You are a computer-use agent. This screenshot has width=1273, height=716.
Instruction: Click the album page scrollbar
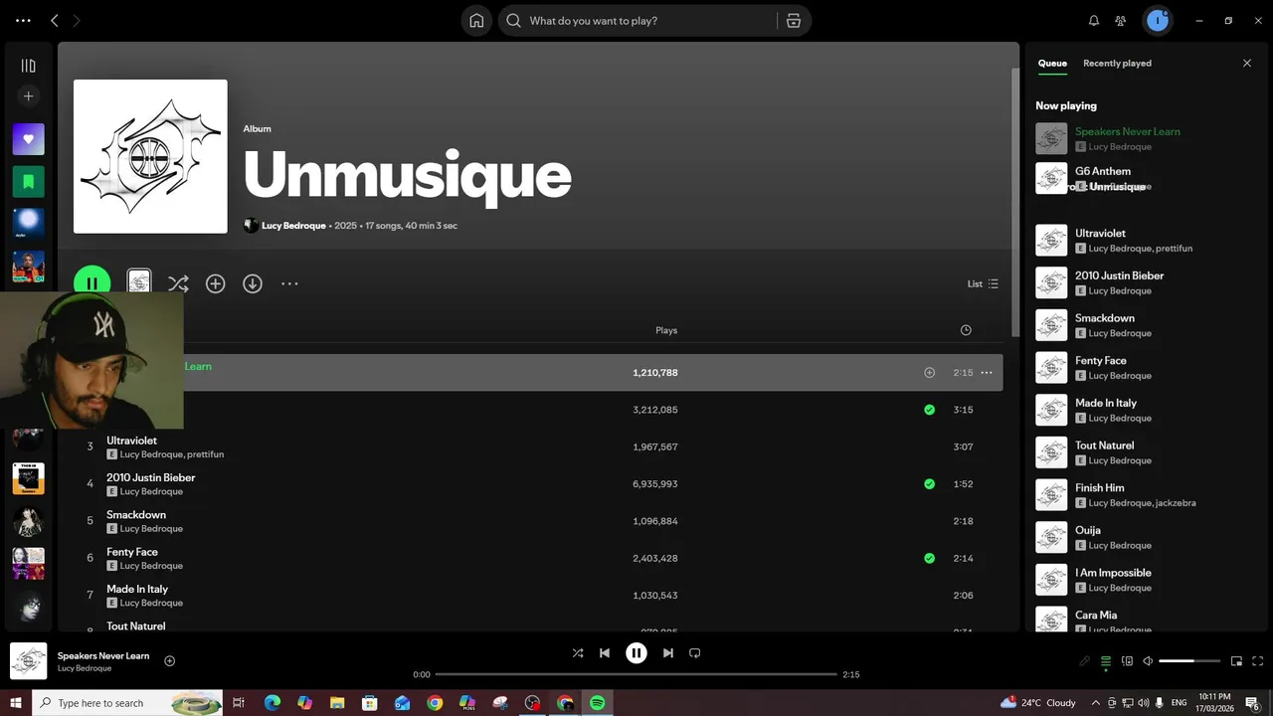pos(1015,202)
